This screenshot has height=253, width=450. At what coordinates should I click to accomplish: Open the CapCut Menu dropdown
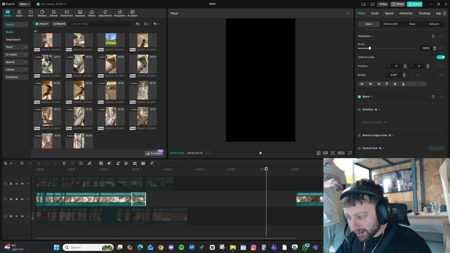point(24,4)
